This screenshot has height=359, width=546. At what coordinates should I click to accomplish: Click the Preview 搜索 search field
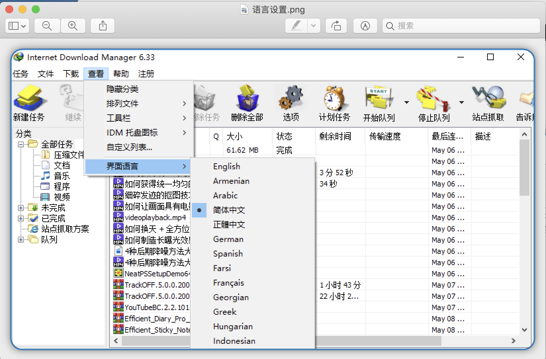click(x=461, y=26)
